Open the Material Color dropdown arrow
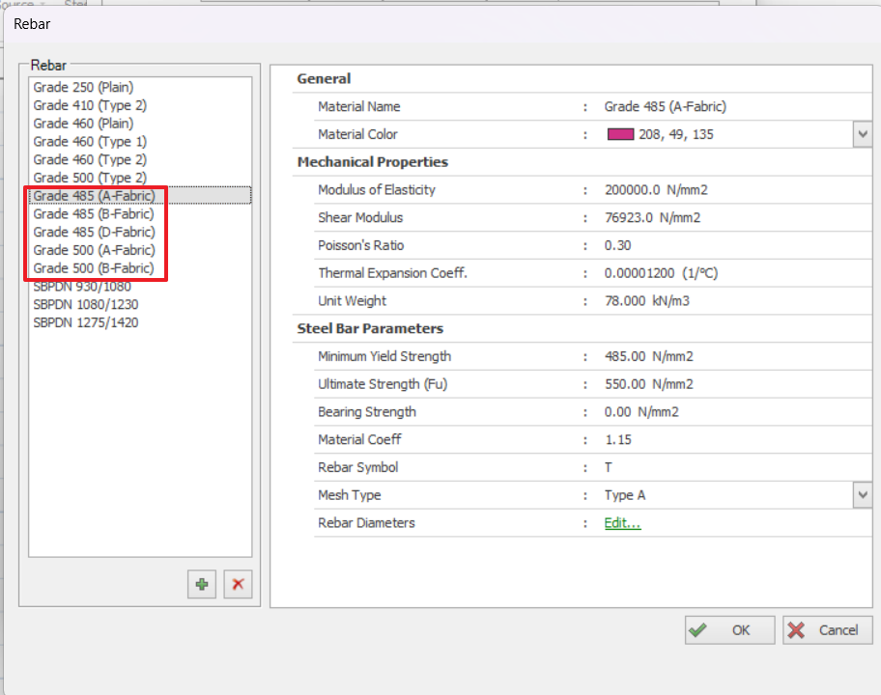Viewport: 881px width, 695px height. pos(863,134)
